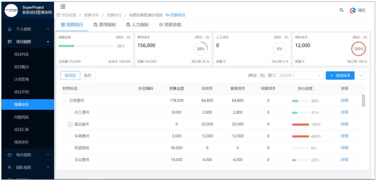Open search with the magnifier icon
The height and width of the screenshot is (180, 376).
342,10
